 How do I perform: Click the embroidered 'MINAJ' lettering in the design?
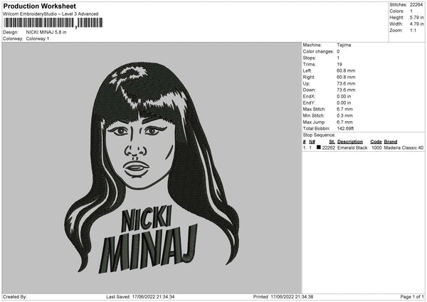tap(148, 249)
